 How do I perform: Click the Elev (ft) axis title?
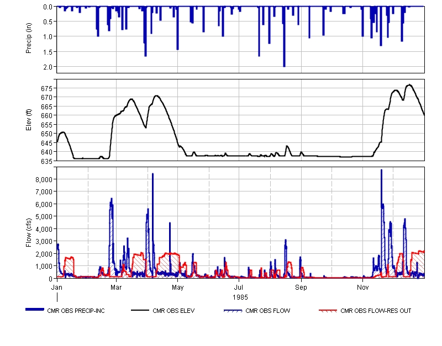tap(29, 120)
